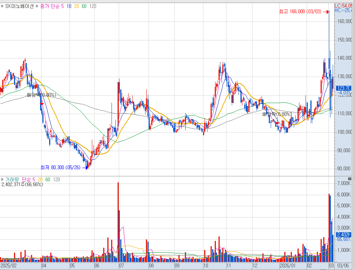This screenshot has height=270, width=355.
Task: Click the 07 month label on the date axis
Action: click(122, 266)
